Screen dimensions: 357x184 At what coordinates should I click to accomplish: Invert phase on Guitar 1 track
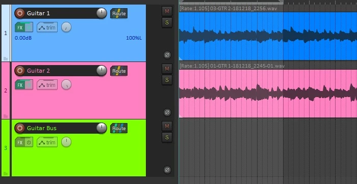[x=167, y=55]
